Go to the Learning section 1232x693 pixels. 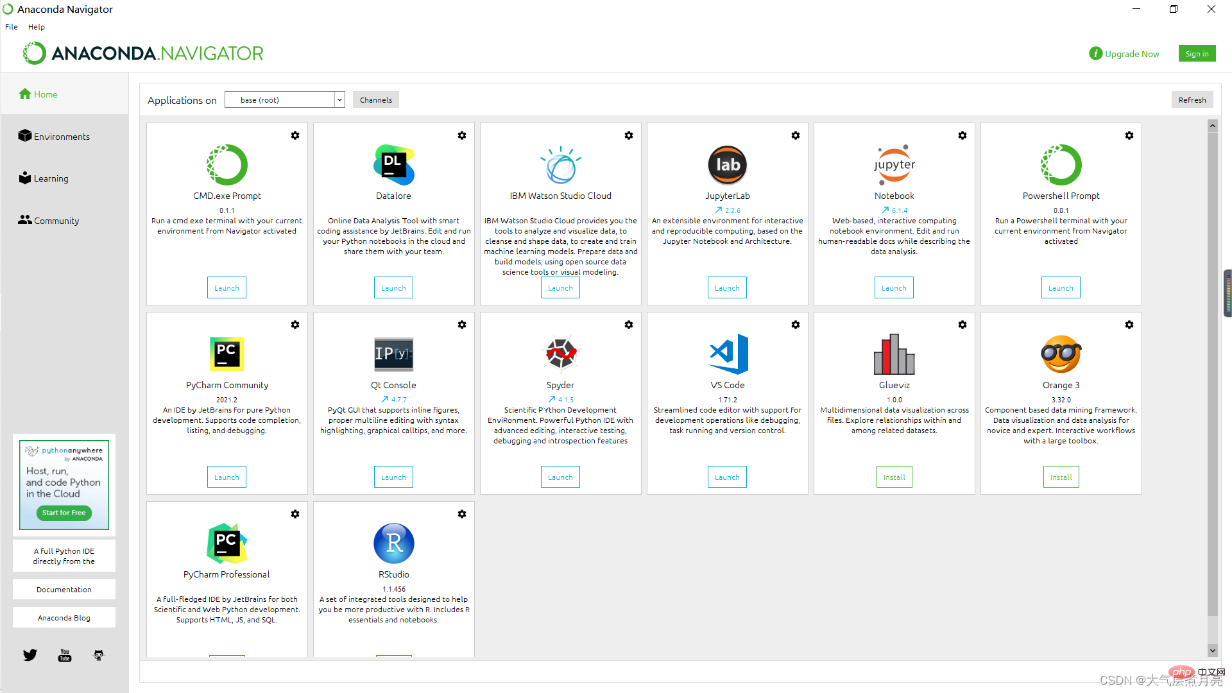pyautogui.click(x=51, y=178)
